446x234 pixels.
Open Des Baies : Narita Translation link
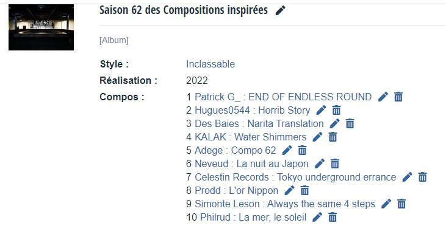tap(259, 124)
